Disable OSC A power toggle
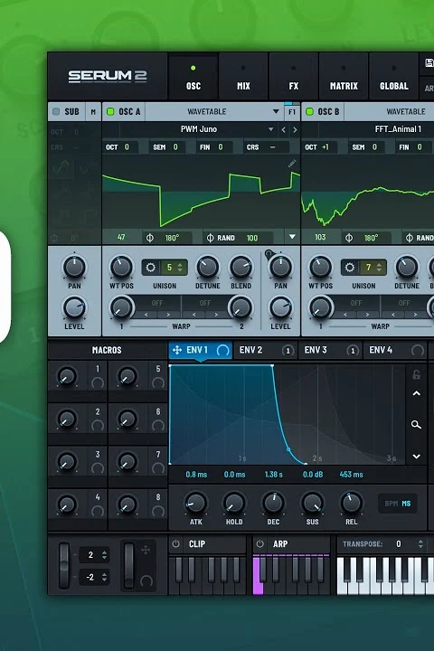 coord(110,112)
